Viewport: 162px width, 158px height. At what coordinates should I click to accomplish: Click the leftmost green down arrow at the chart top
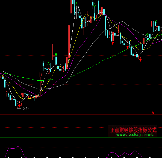(76, 4)
